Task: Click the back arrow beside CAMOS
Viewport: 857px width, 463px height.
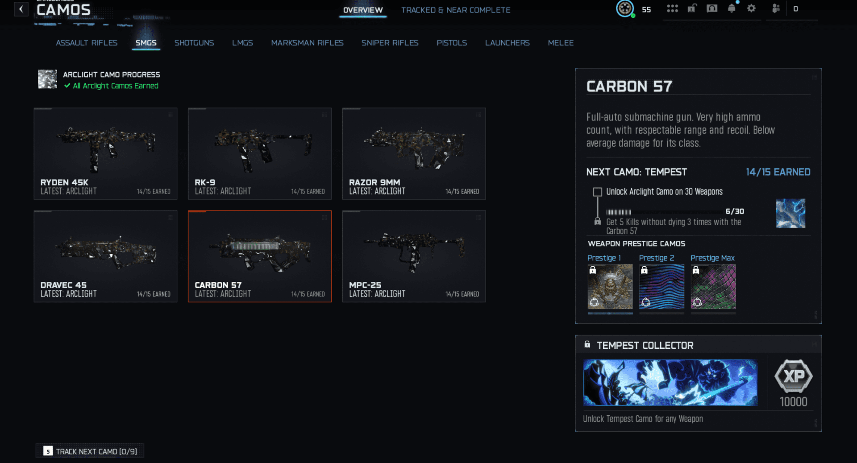Action: (21, 9)
